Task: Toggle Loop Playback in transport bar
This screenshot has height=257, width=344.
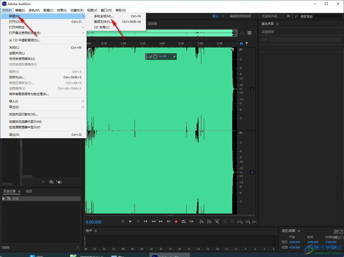Action: click(x=184, y=221)
